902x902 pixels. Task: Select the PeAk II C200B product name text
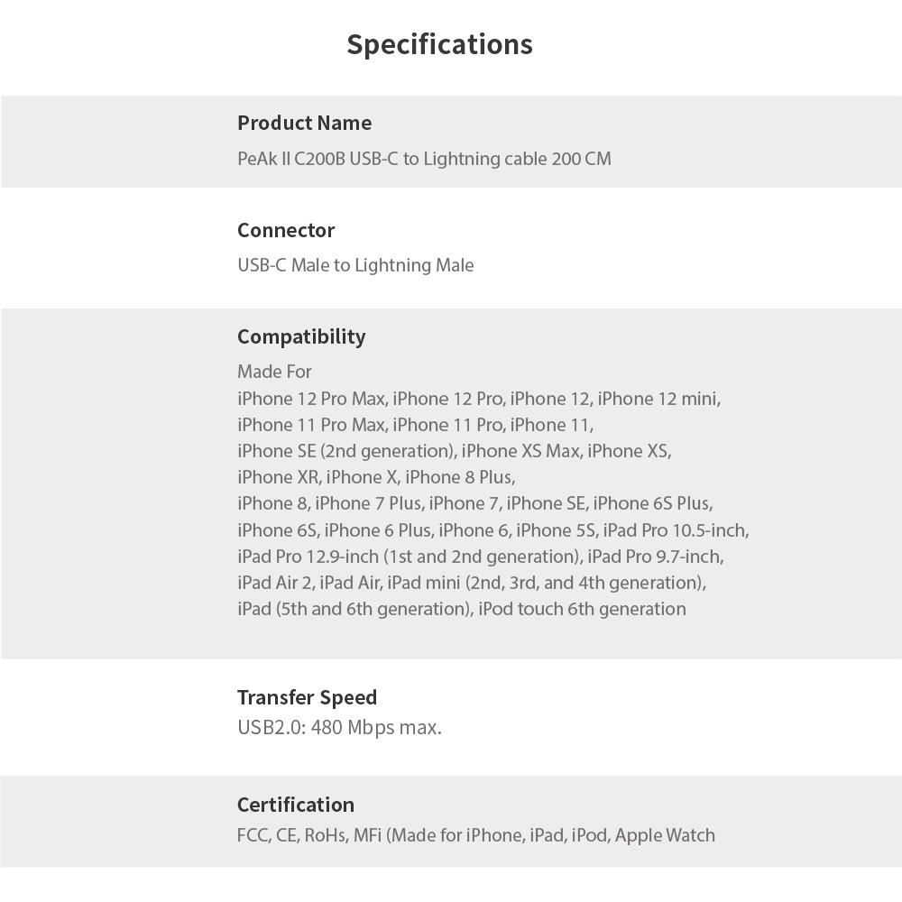tap(424, 159)
